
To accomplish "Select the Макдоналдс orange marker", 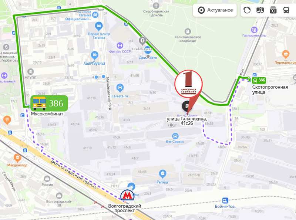I will [17, 158].
